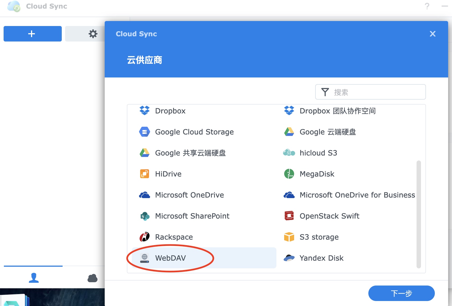Pick the Yandex Disk label
The height and width of the screenshot is (306, 452).
[x=322, y=258]
